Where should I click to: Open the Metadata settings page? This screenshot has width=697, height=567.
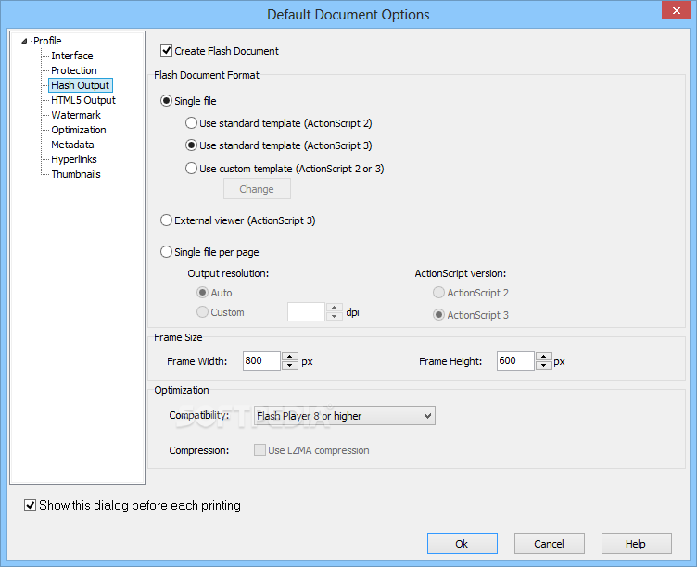(x=72, y=145)
